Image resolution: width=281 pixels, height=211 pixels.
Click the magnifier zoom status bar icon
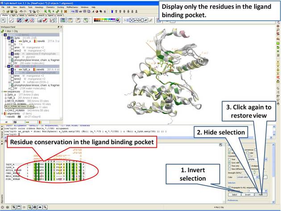click(x=45, y=207)
